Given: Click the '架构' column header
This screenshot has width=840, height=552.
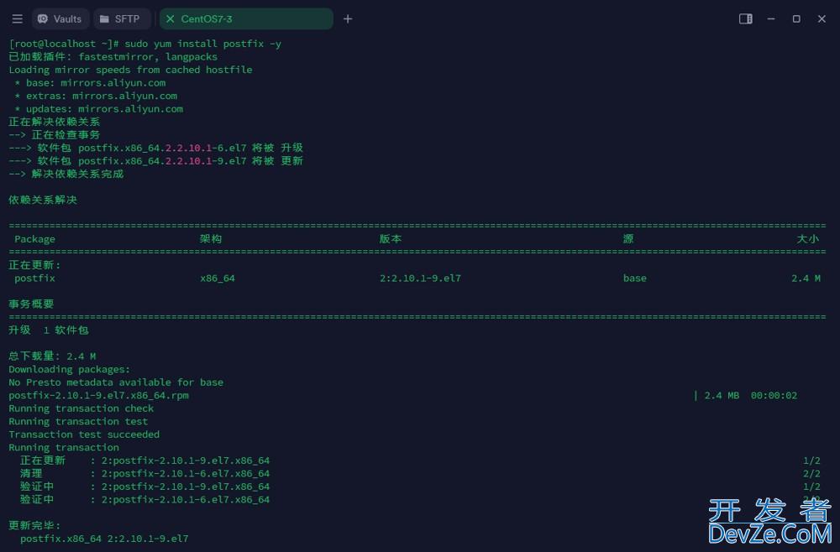Looking at the screenshot, I should pos(211,239).
